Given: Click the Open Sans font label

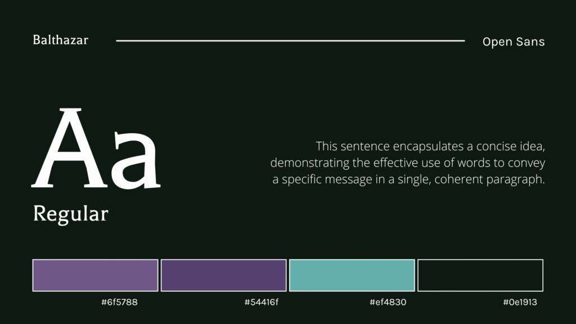Looking at the screenshot, I should pos(513,42).
